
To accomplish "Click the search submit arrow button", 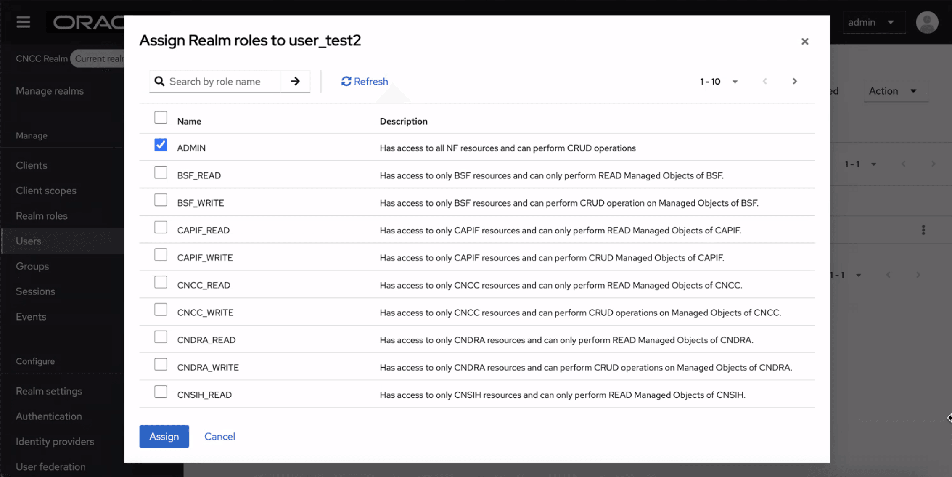I will (295, 81).
